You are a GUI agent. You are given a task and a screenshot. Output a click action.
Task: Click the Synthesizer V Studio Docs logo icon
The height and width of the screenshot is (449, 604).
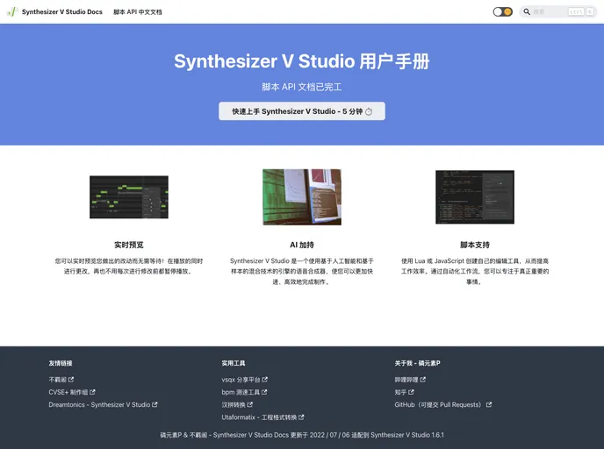(12, 11)
